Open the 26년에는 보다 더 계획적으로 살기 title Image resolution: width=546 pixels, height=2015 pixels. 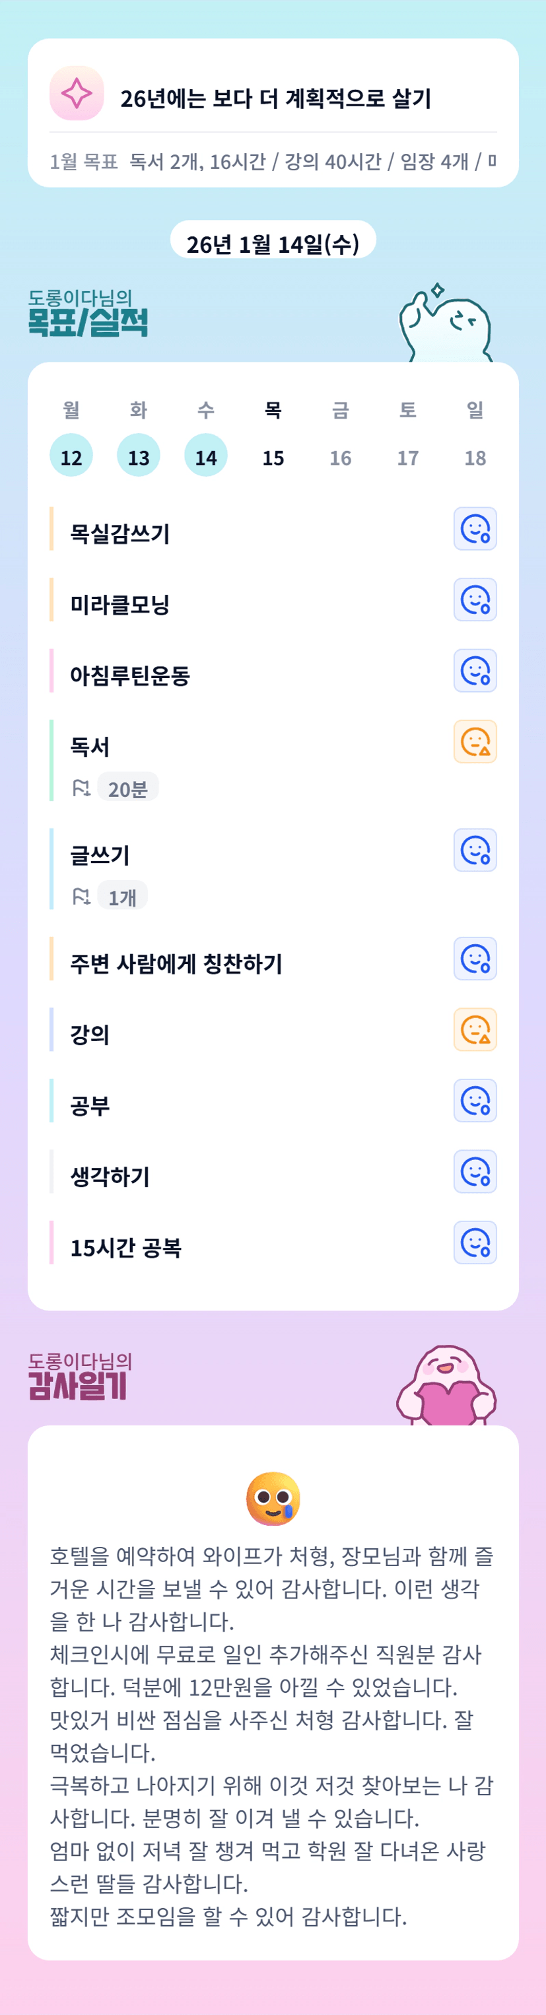[275, 98]
